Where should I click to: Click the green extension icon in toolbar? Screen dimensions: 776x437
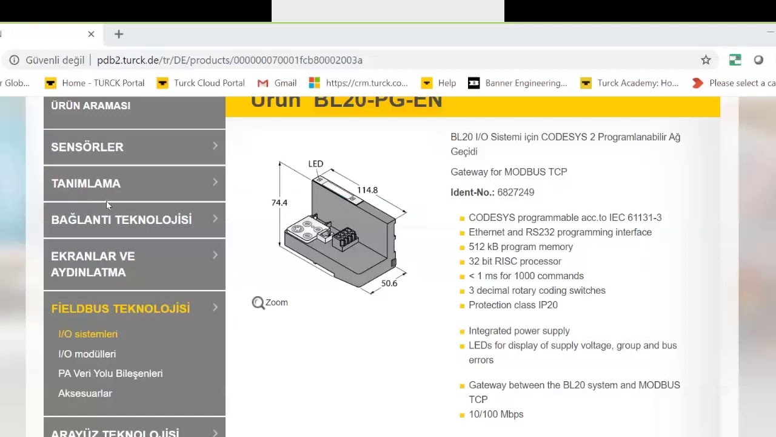[735, 60]
